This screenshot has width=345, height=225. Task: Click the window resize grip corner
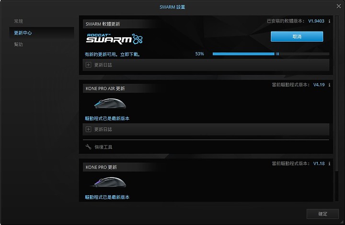pos(342,222)
